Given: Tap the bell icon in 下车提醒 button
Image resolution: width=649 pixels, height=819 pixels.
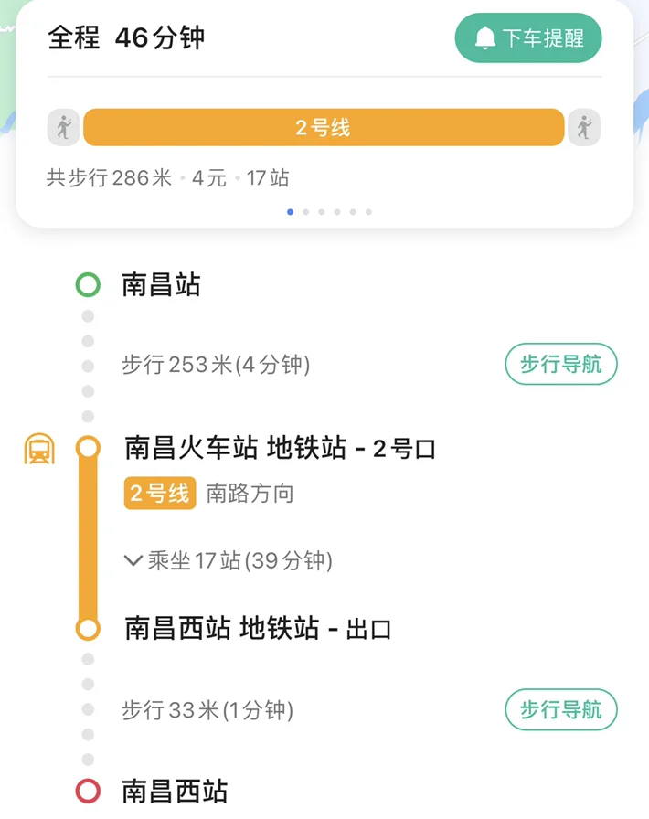Looking at the screenshot, I should point(484,37).
